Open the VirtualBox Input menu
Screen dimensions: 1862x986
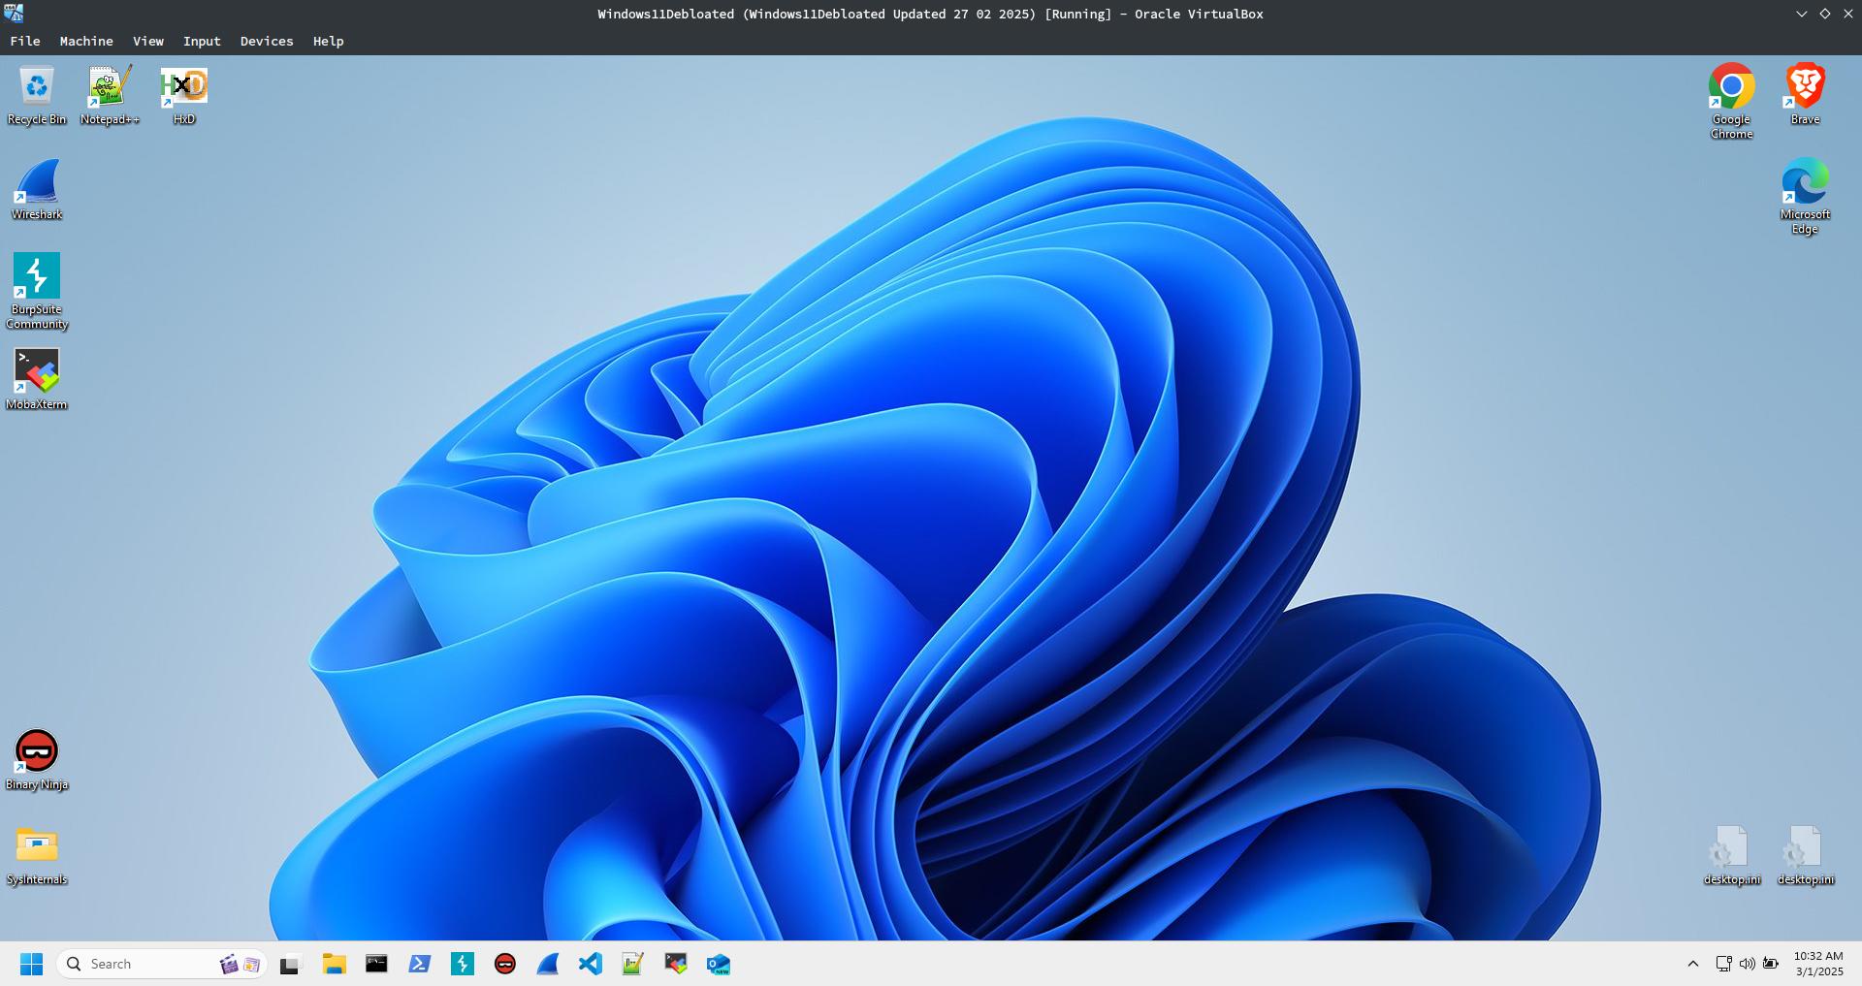[x=202, y=41]
